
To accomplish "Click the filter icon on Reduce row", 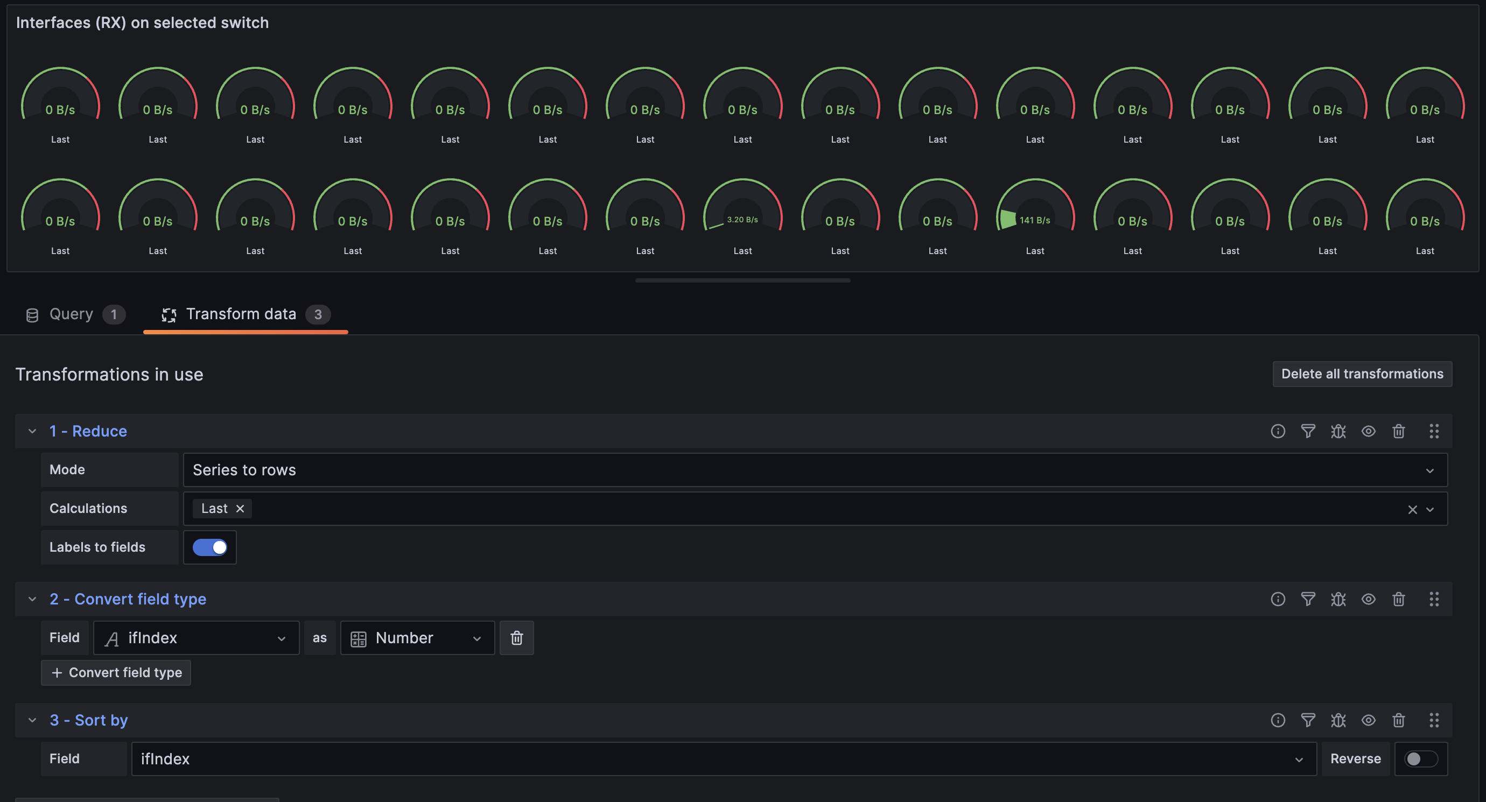I will click(1308, 431).
